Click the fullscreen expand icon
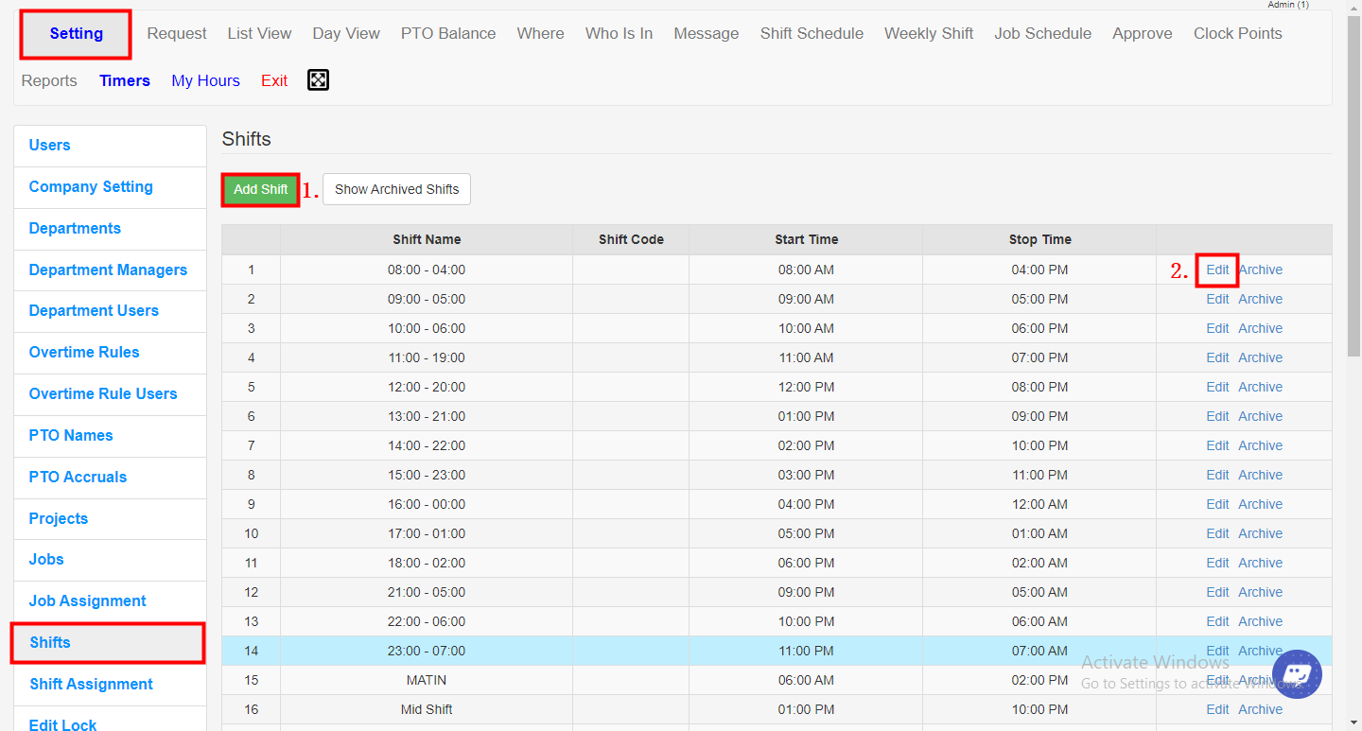Screen dimensions: 1362x731 point(318,80)
